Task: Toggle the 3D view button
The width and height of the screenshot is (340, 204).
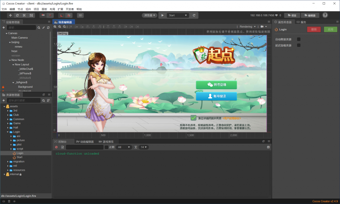Action: 80,15
